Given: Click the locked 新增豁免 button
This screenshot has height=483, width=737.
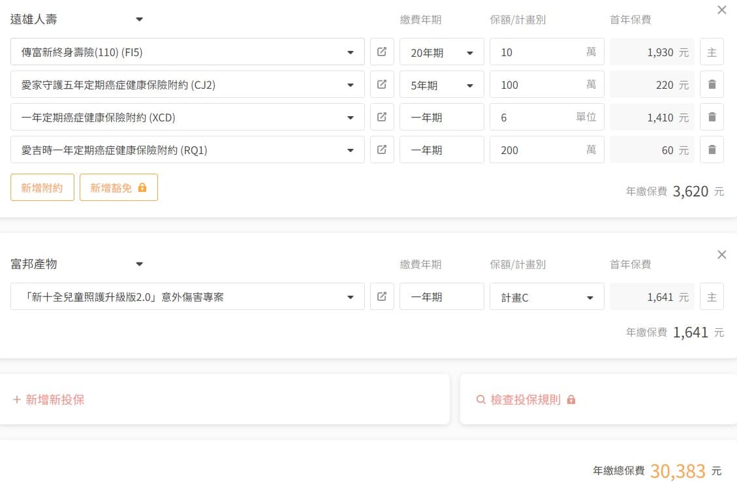Looking at the screenshot, I should [x=118, y=188].
